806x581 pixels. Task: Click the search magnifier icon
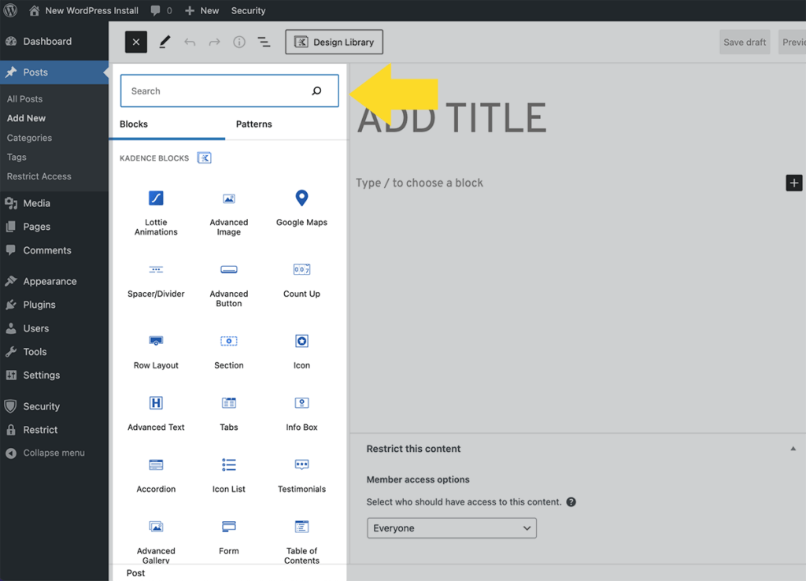(x=316, y=91)
